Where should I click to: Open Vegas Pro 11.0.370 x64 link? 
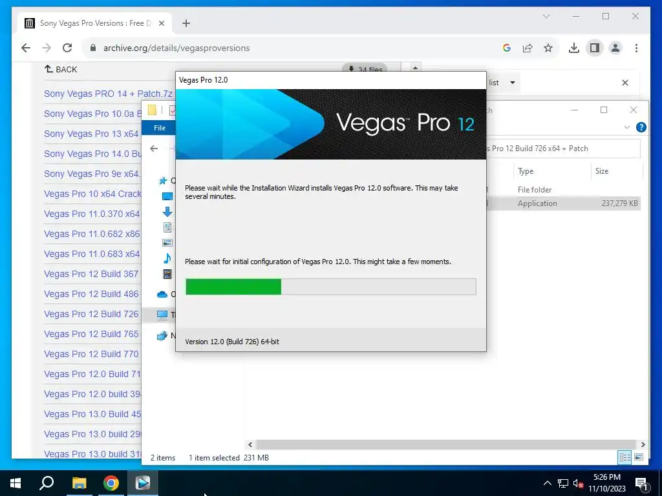pyautogui.click(x=92, y=214)
